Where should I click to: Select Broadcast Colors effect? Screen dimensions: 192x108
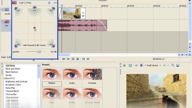click(x=13, y=85)
